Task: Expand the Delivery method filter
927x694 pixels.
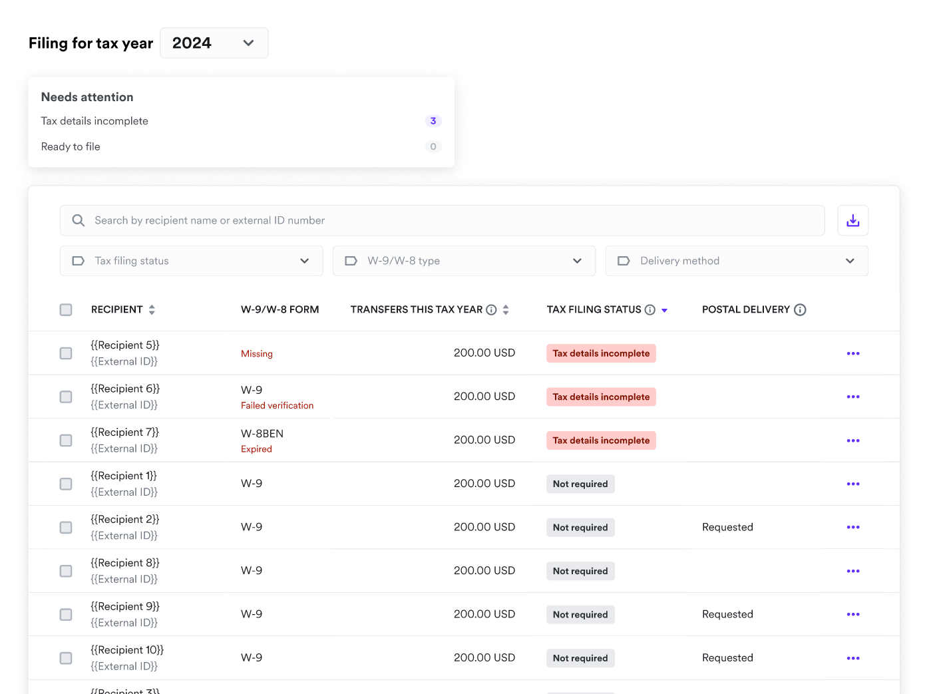Action: pyautogui.click(x=736, y=261)
